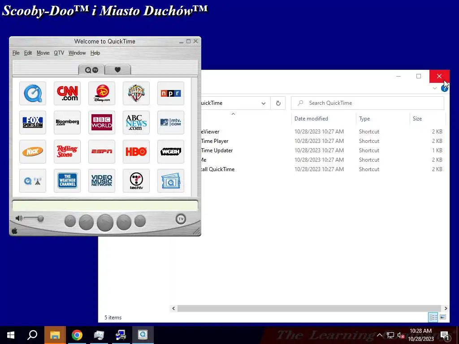The image size is (459, 344).
Task: Expand the Explorer ribbon chevron
Action: pos(435,88)
